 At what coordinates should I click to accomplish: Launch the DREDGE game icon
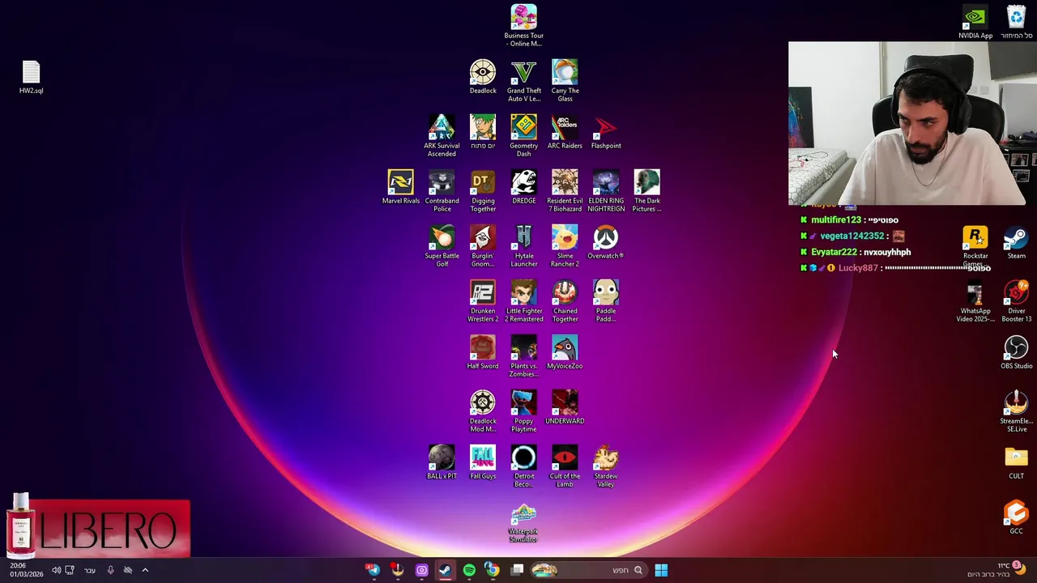point(523,187)
